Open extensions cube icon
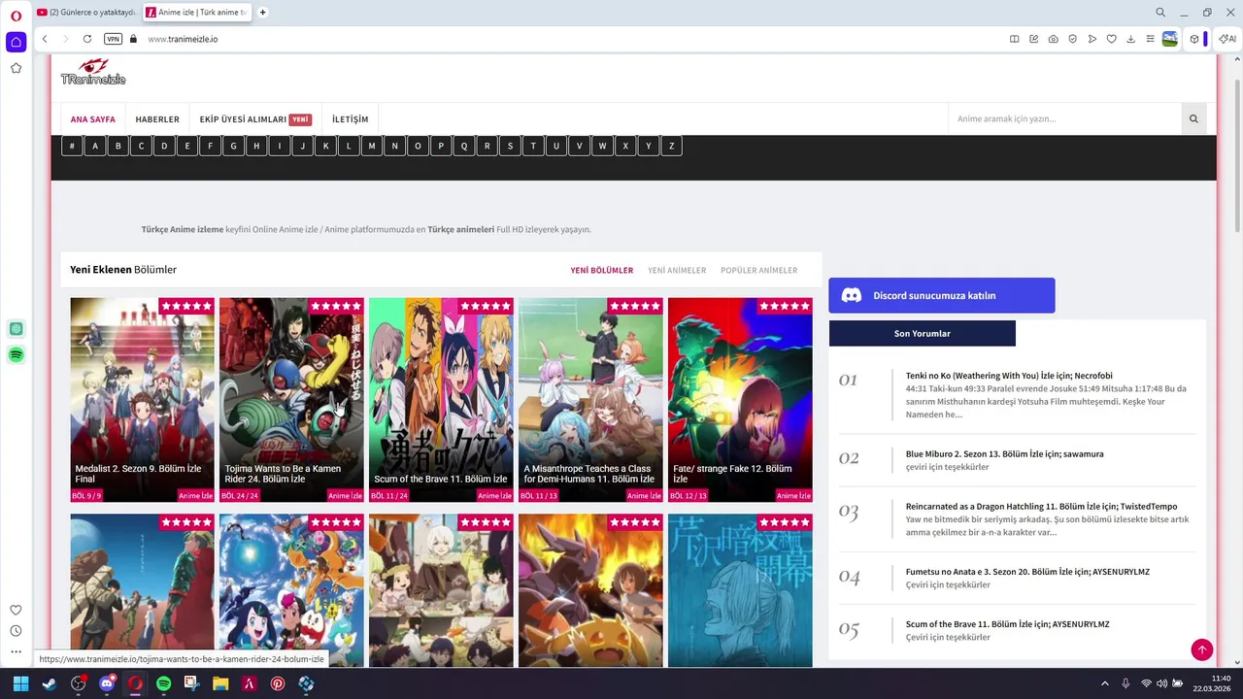The height and width of the screenshot is (699, 1243). [1194, 39]
